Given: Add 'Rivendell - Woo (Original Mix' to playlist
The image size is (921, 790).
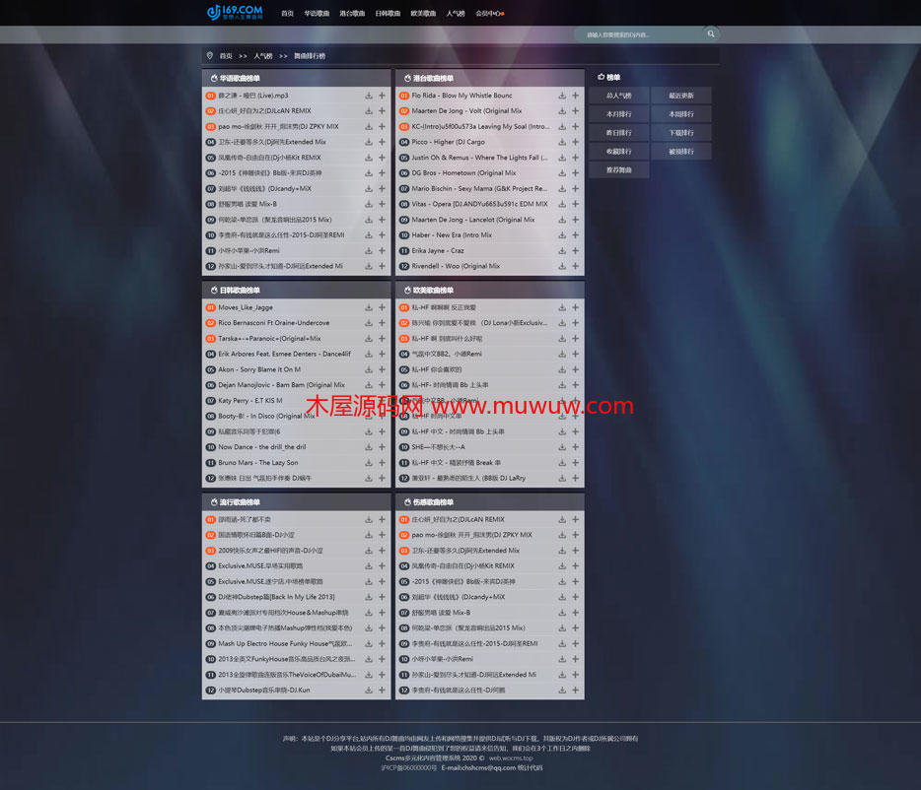Looking at the screenshot, I should [576, 266].
